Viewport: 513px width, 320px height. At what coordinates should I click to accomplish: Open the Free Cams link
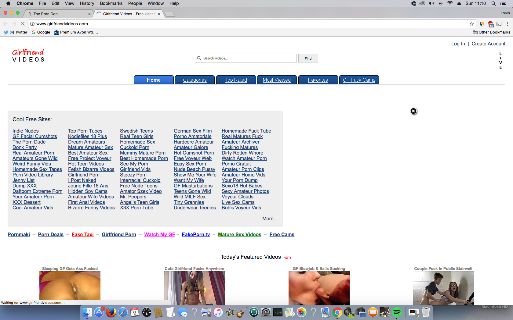(282, 235)
